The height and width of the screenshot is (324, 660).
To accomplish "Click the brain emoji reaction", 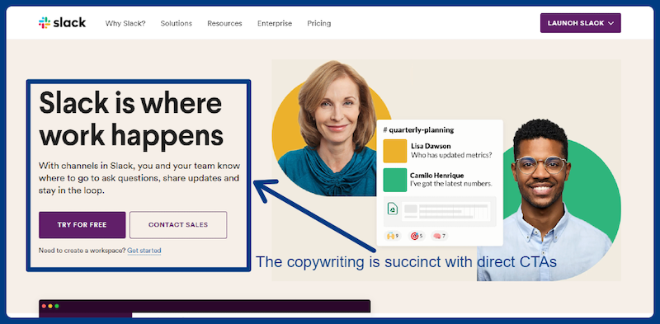I will pyautogui.click(x=440, y=236).
